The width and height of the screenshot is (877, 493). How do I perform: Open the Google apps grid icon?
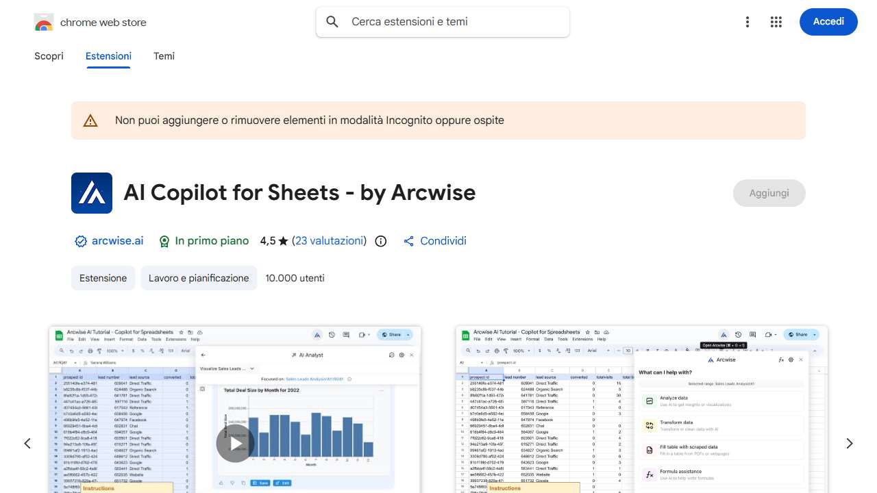coord(776,22)
